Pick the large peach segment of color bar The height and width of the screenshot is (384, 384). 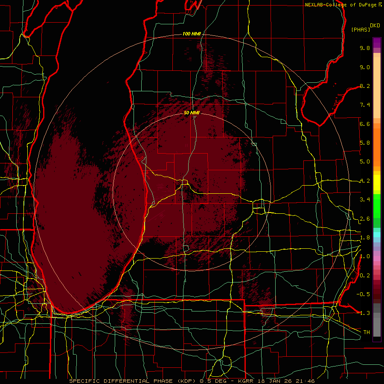[x=377, y=88]
